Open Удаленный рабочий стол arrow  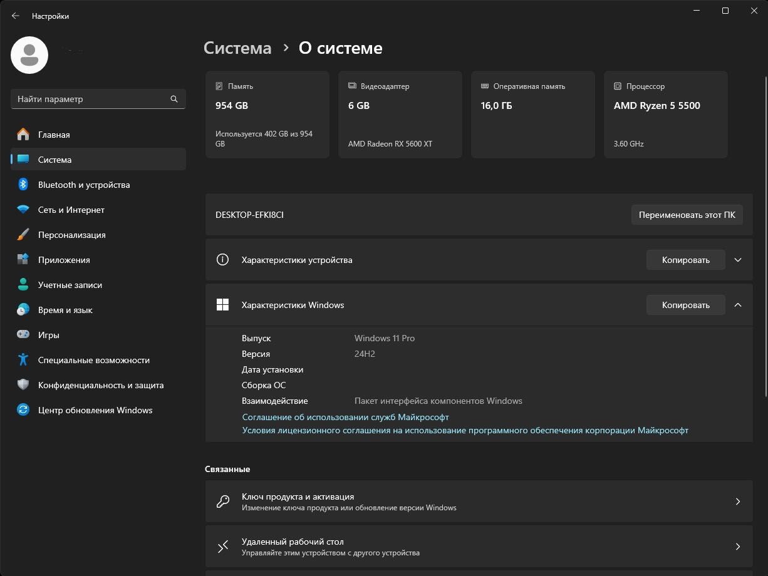(x=738, y=547)
